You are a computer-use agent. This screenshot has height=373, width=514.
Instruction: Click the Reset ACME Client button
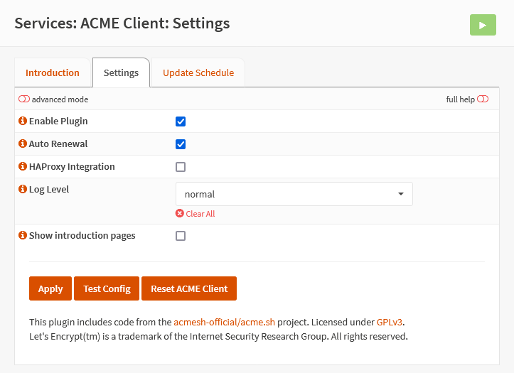pos(189,288)
